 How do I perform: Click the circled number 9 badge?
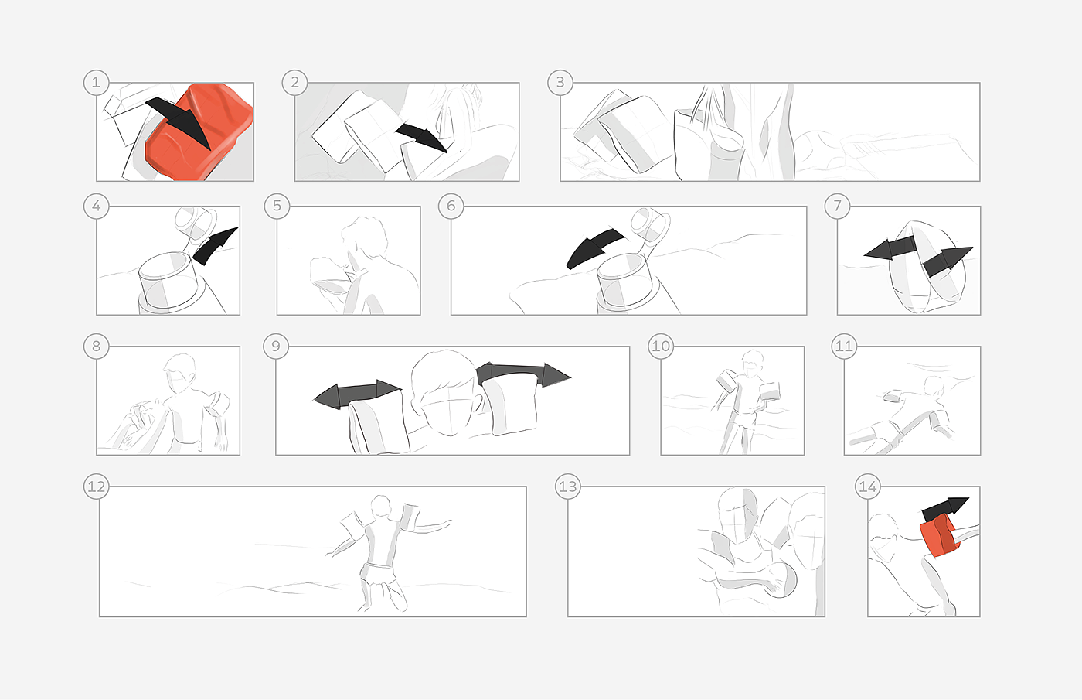click(276, 346)
